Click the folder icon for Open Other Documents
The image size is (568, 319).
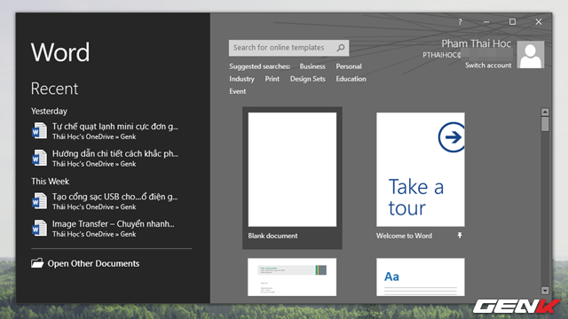point(37,263)
